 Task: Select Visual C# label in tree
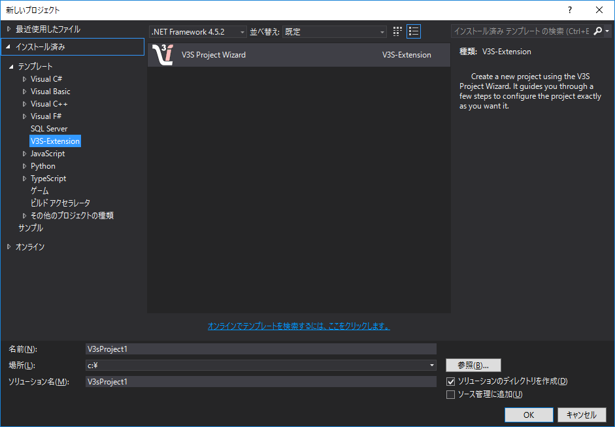[x=46, y=79]
